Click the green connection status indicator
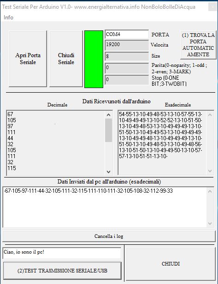 [94, 59]
